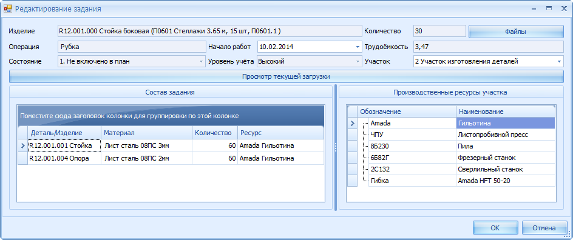The image size is (573, 240).
Task: Click the Обозначение column header
Action: coord(407,112)
